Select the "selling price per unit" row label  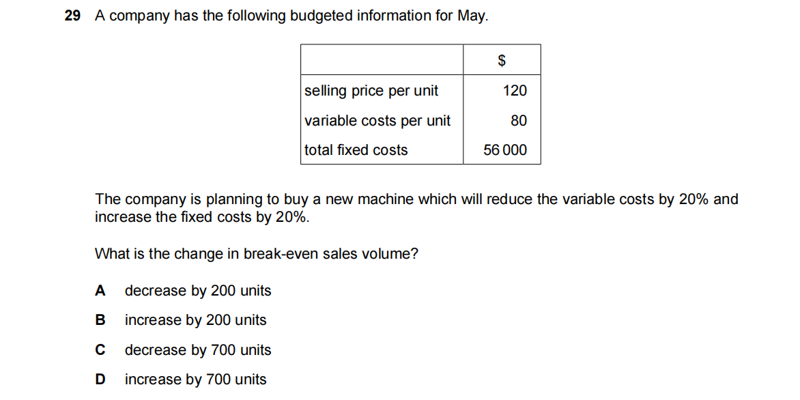371,91
